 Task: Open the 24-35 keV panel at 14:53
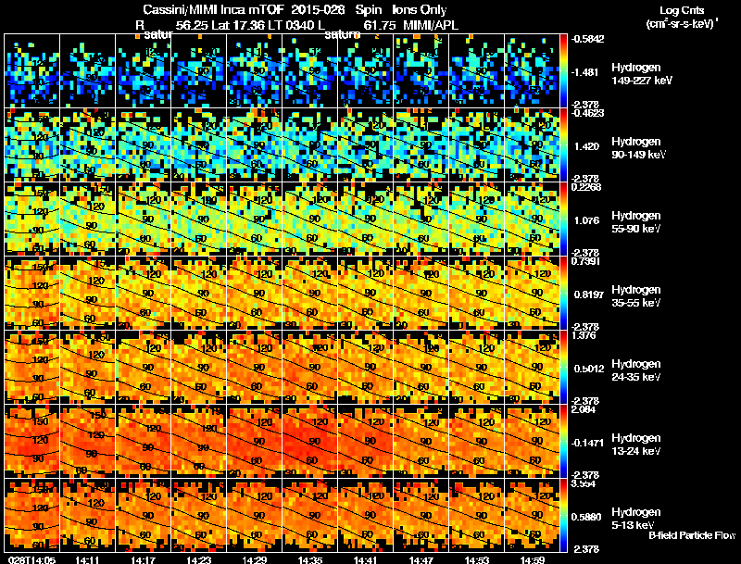(x=477, y=368)
